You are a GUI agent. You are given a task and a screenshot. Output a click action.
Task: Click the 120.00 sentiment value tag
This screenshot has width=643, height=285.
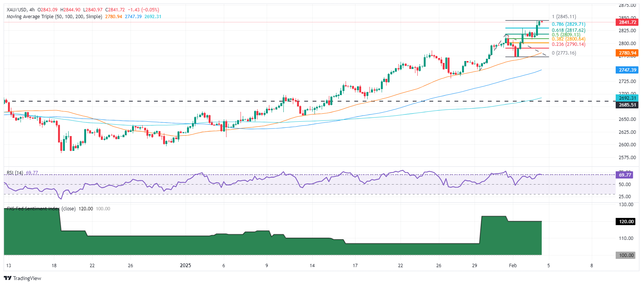pyautogui.click(x=626, y=222)
